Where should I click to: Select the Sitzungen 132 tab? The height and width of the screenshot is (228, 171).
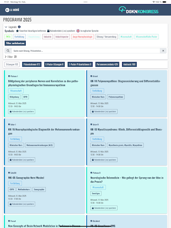12,65
